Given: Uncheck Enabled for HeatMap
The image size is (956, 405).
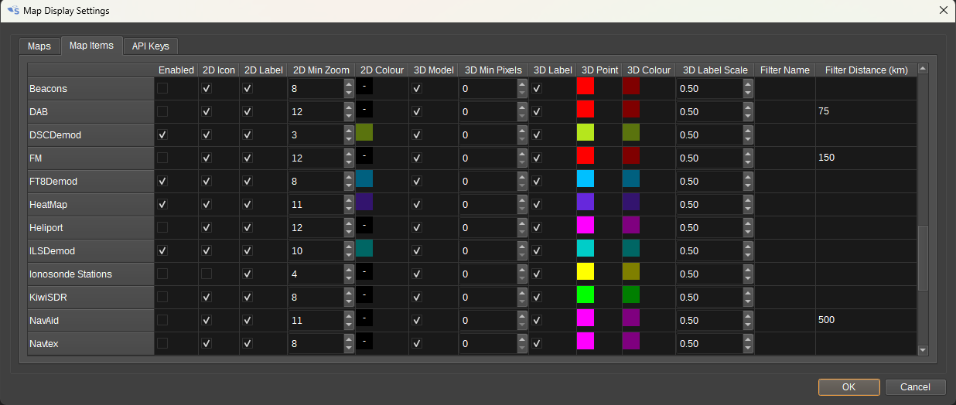Looking at the screenshot, I should click(162, 205).
